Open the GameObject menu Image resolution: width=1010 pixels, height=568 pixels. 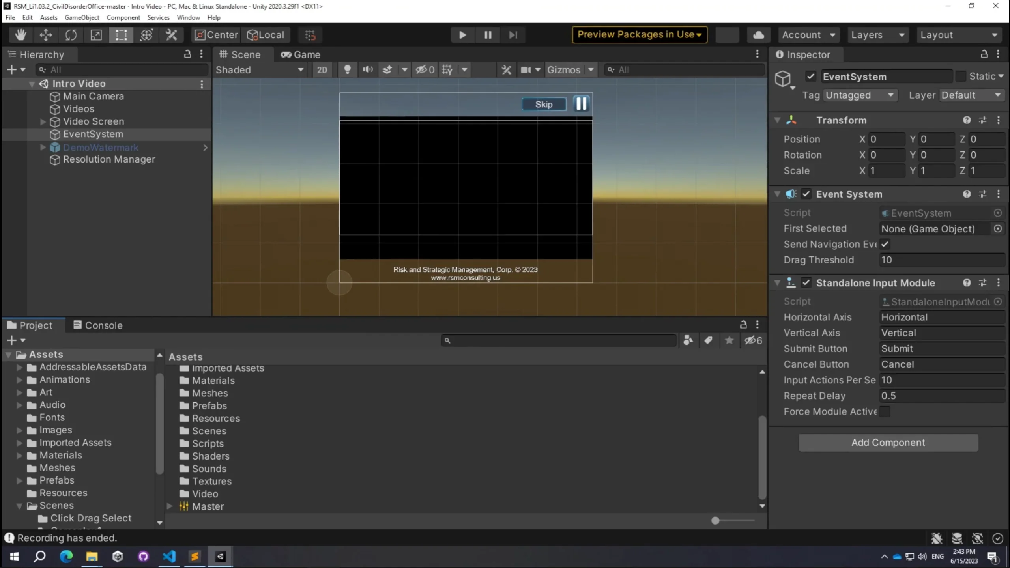coord(82,17)
